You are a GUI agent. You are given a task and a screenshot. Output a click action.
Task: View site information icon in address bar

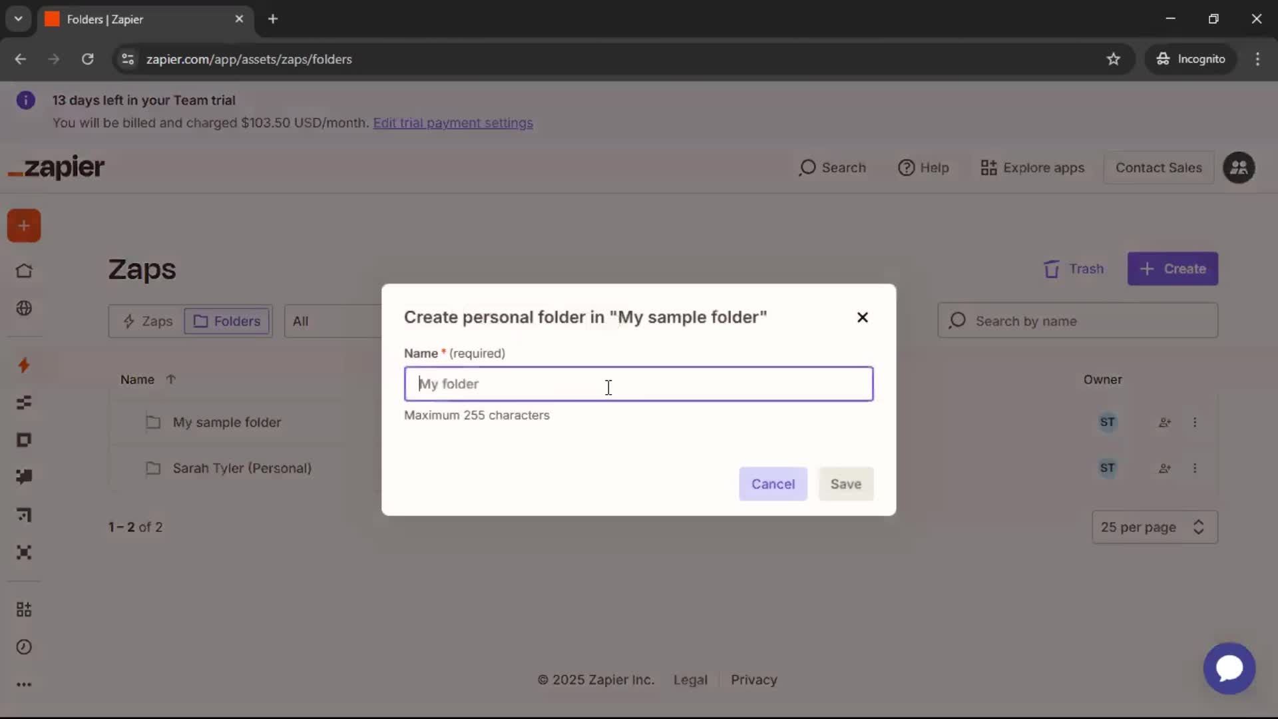(128, 59)
